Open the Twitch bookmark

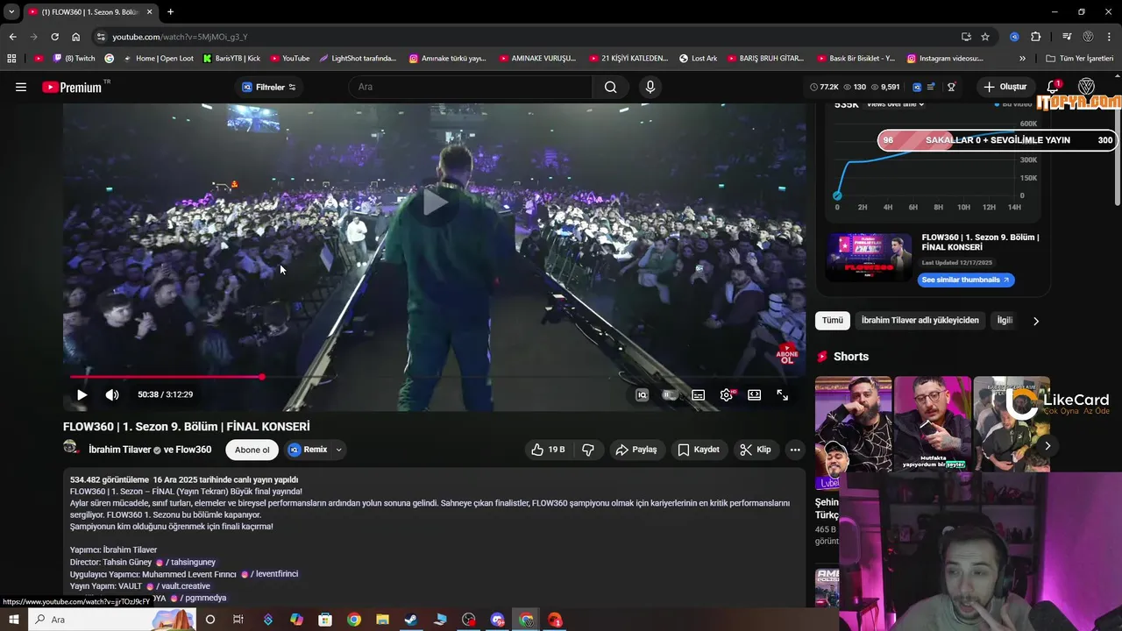pos(74,59)
